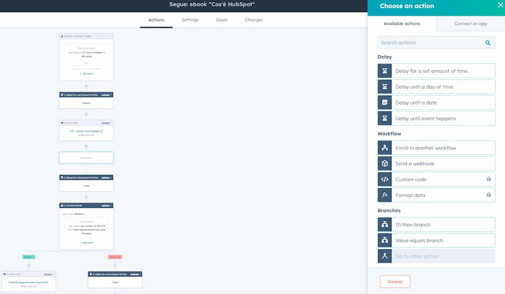Choose Delay until a day or time

click(x=436, y=87)
